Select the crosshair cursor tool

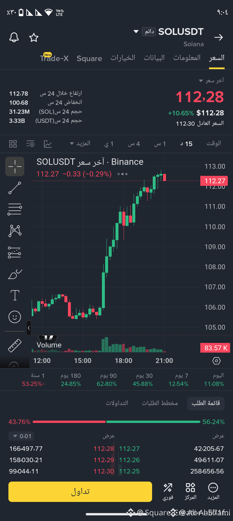click(x=15, y=166)
